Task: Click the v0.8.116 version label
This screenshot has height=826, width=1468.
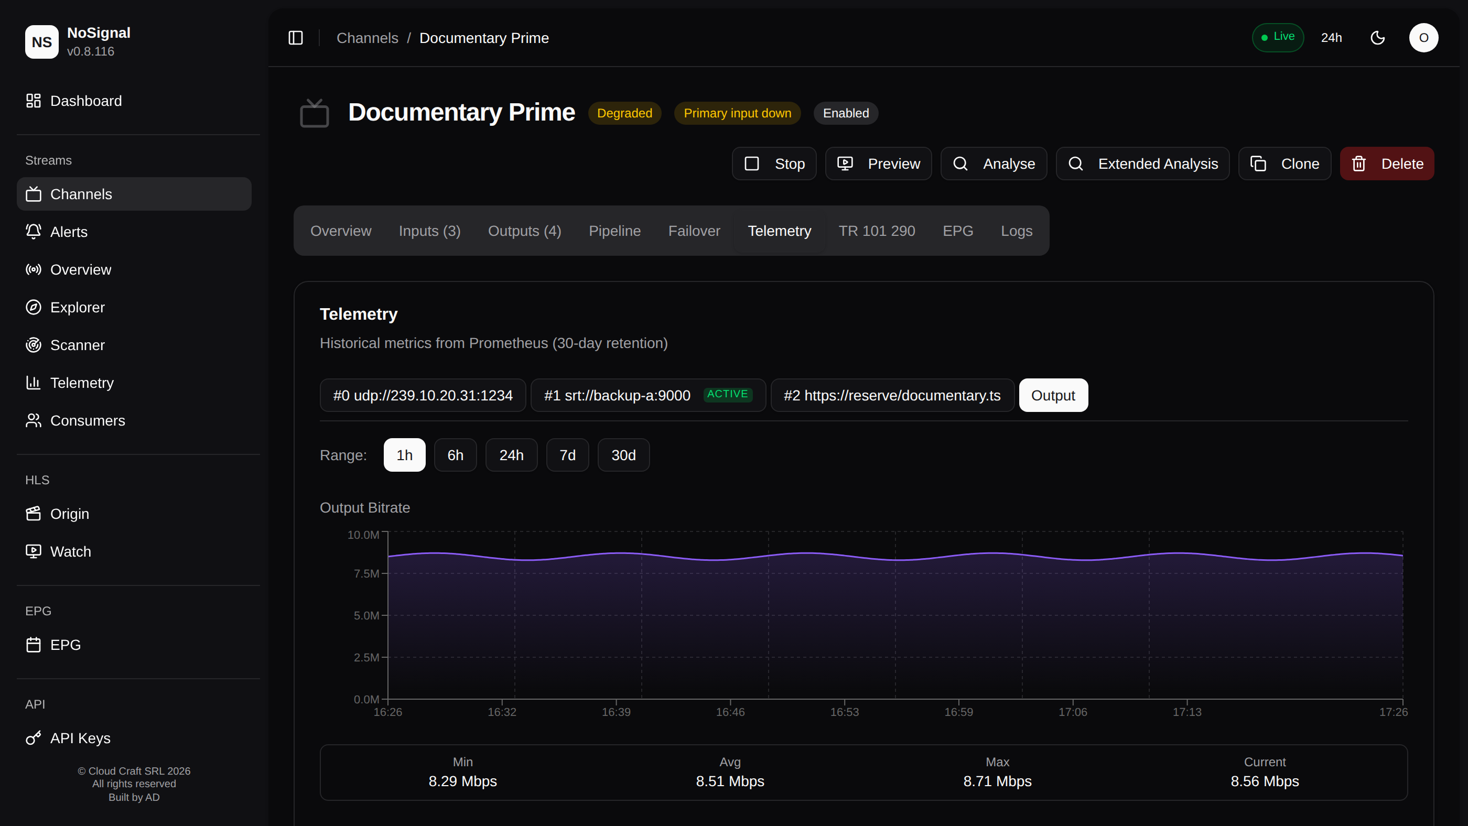Action: coord(91,51)
